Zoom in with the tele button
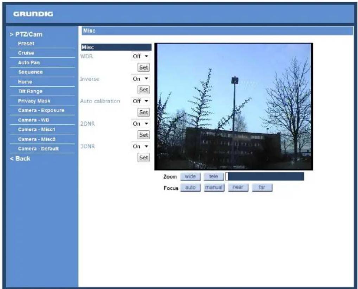Screen dimensions: 358x289 (x=213, y=177)
